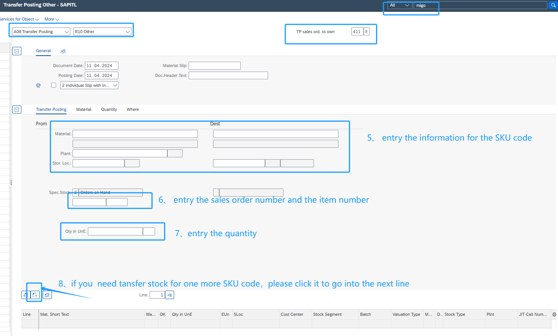Switch to the Quantity tab
The image size is (558, 336).
pyautogui.click(x=109, y=110)
